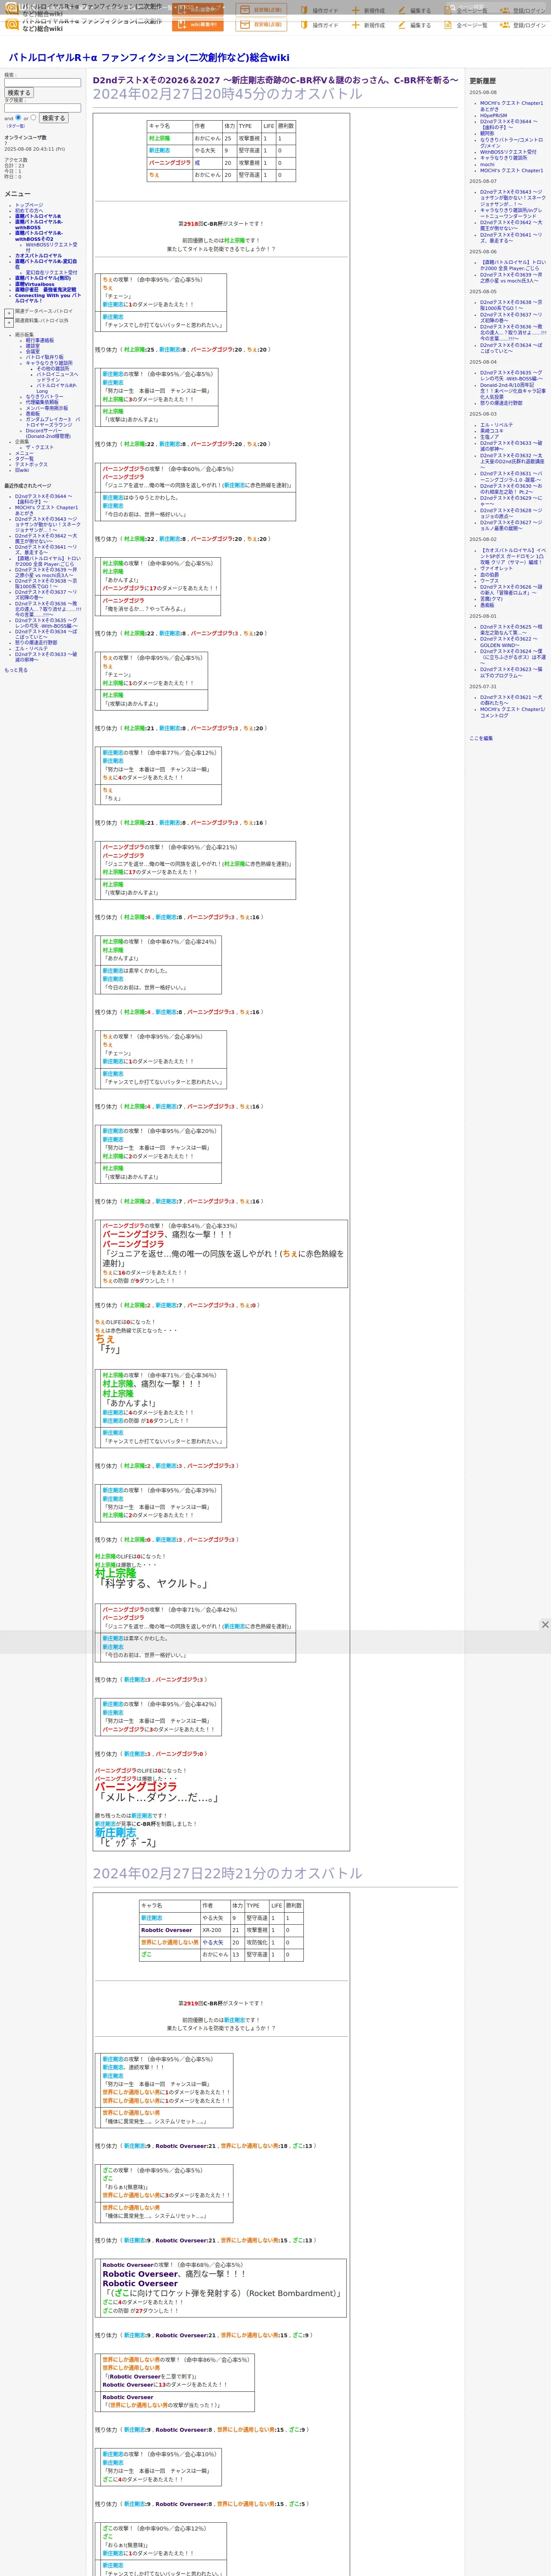Click もっと見る below recent pages list

pyautogui.click(x=16, y=670)
